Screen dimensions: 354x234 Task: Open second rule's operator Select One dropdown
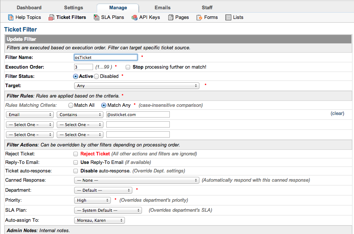[x=80, y=125]
